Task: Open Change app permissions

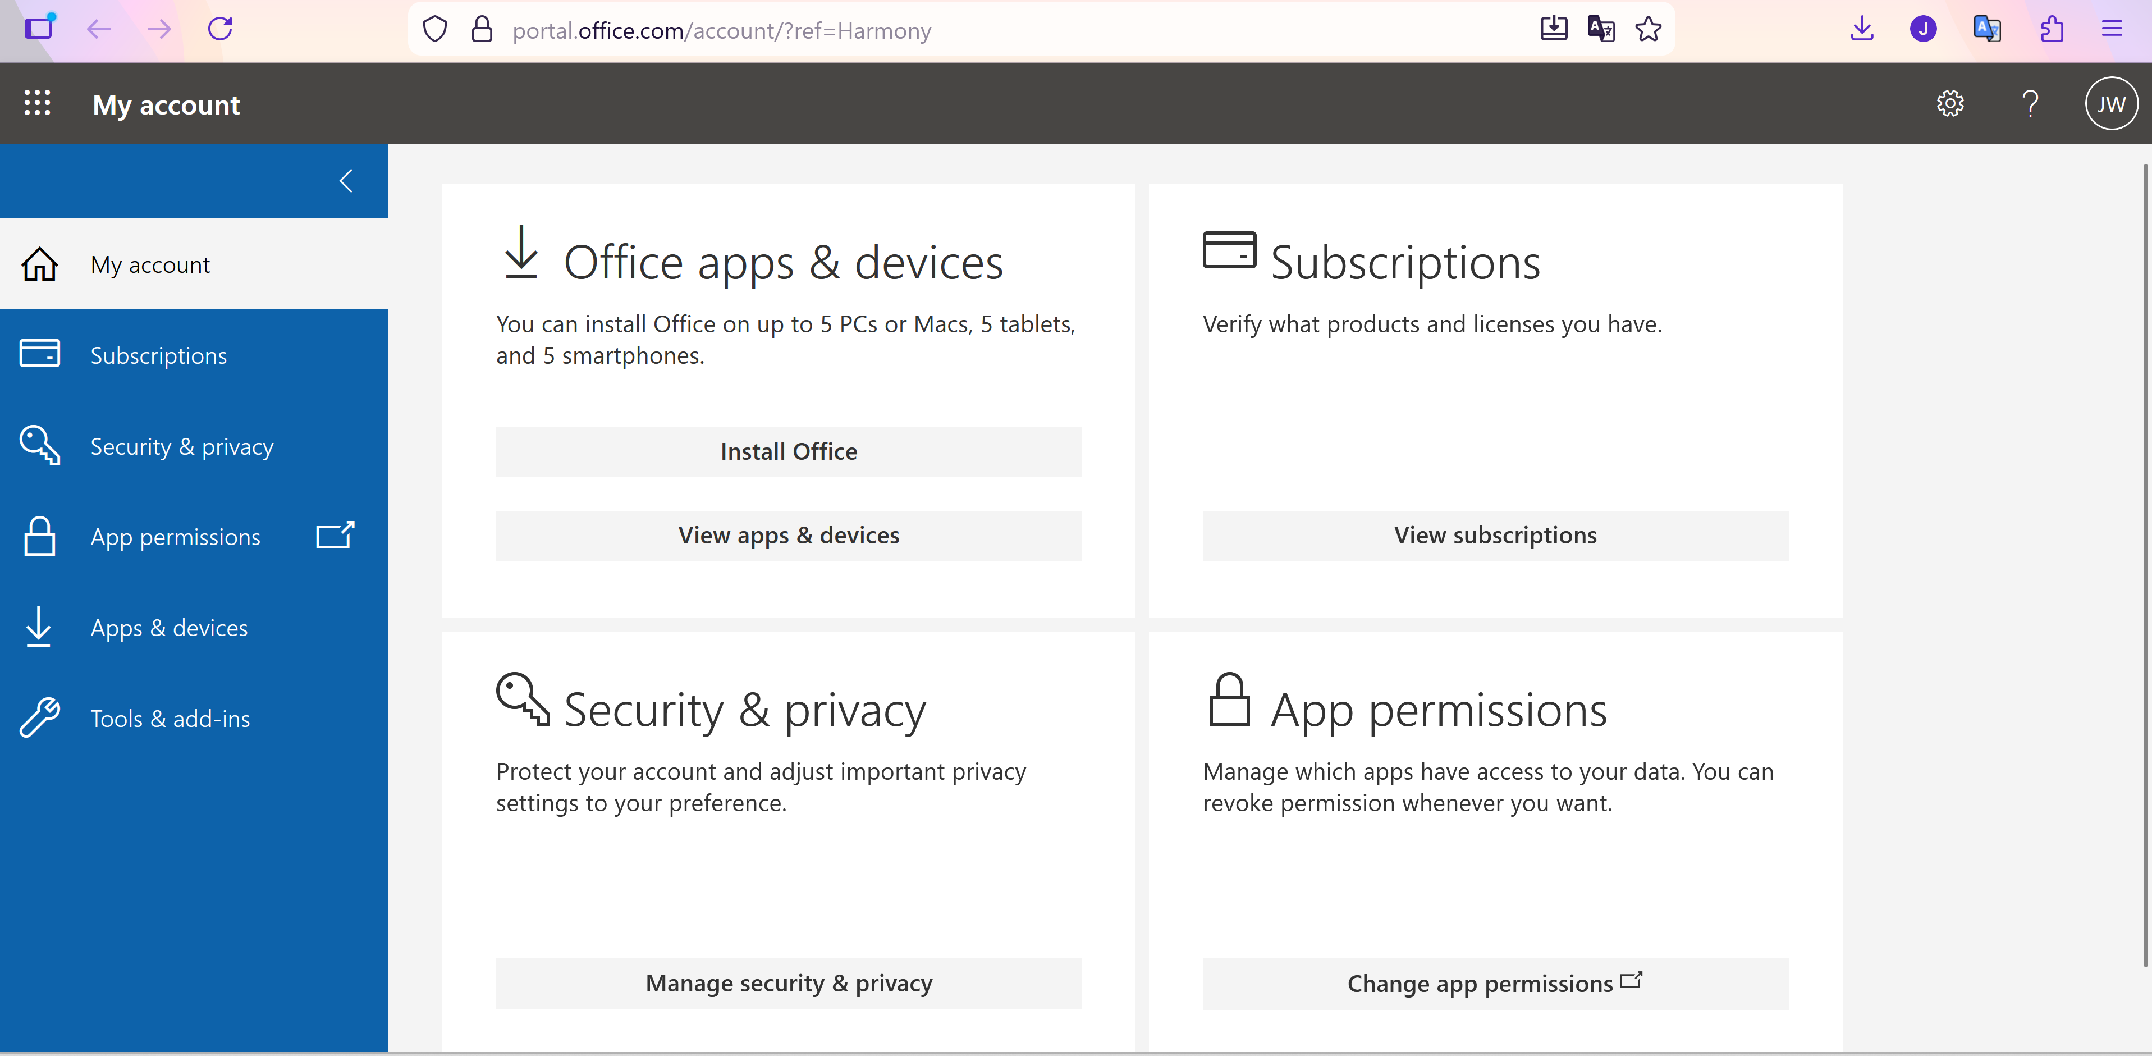Action: click(1495, 984)
